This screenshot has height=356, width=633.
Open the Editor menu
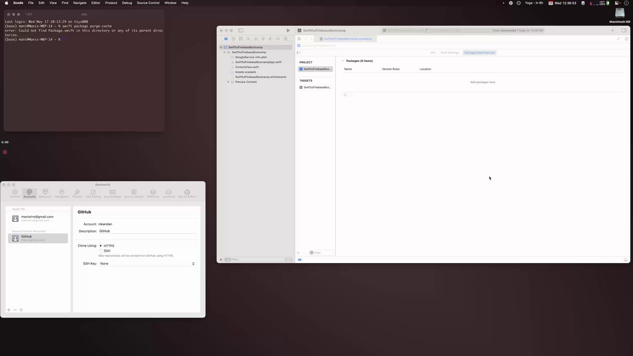point(96,3)
